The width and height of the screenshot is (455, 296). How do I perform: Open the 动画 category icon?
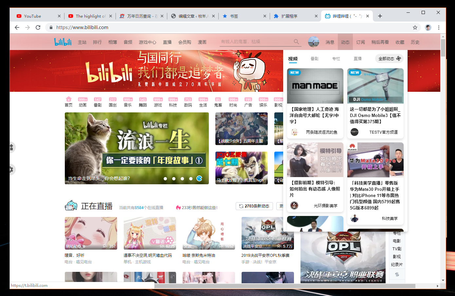(x=82, y=101)
